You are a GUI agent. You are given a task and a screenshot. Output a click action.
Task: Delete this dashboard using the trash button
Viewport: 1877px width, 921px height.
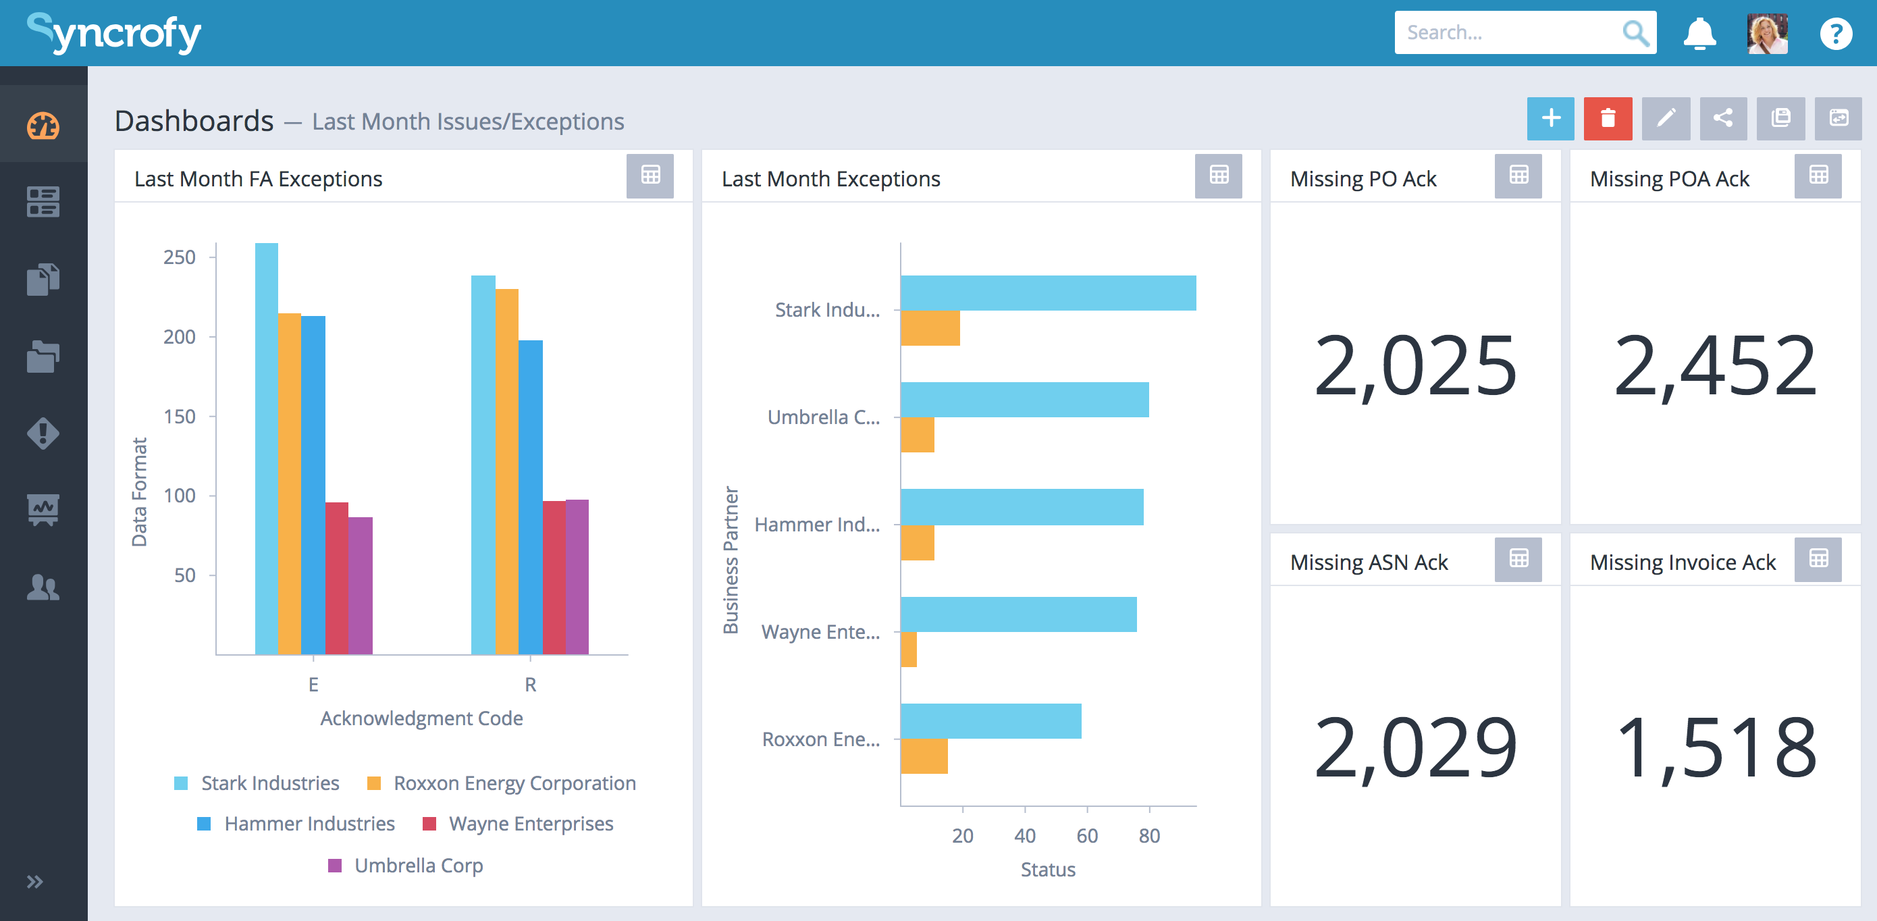pyautogui.click(x=1608, y=118)
